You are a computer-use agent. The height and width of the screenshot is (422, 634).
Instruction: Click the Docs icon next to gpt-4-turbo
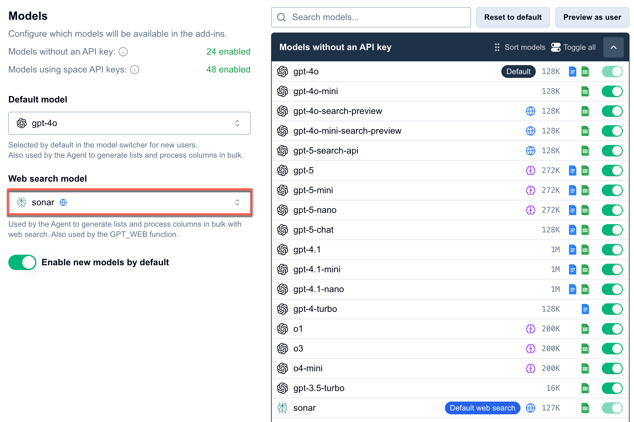[x=585, y=309]
